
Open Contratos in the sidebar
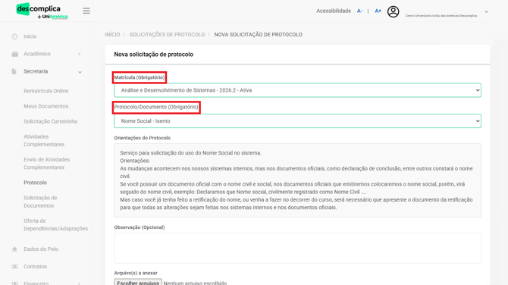click(x=36, y=267)
